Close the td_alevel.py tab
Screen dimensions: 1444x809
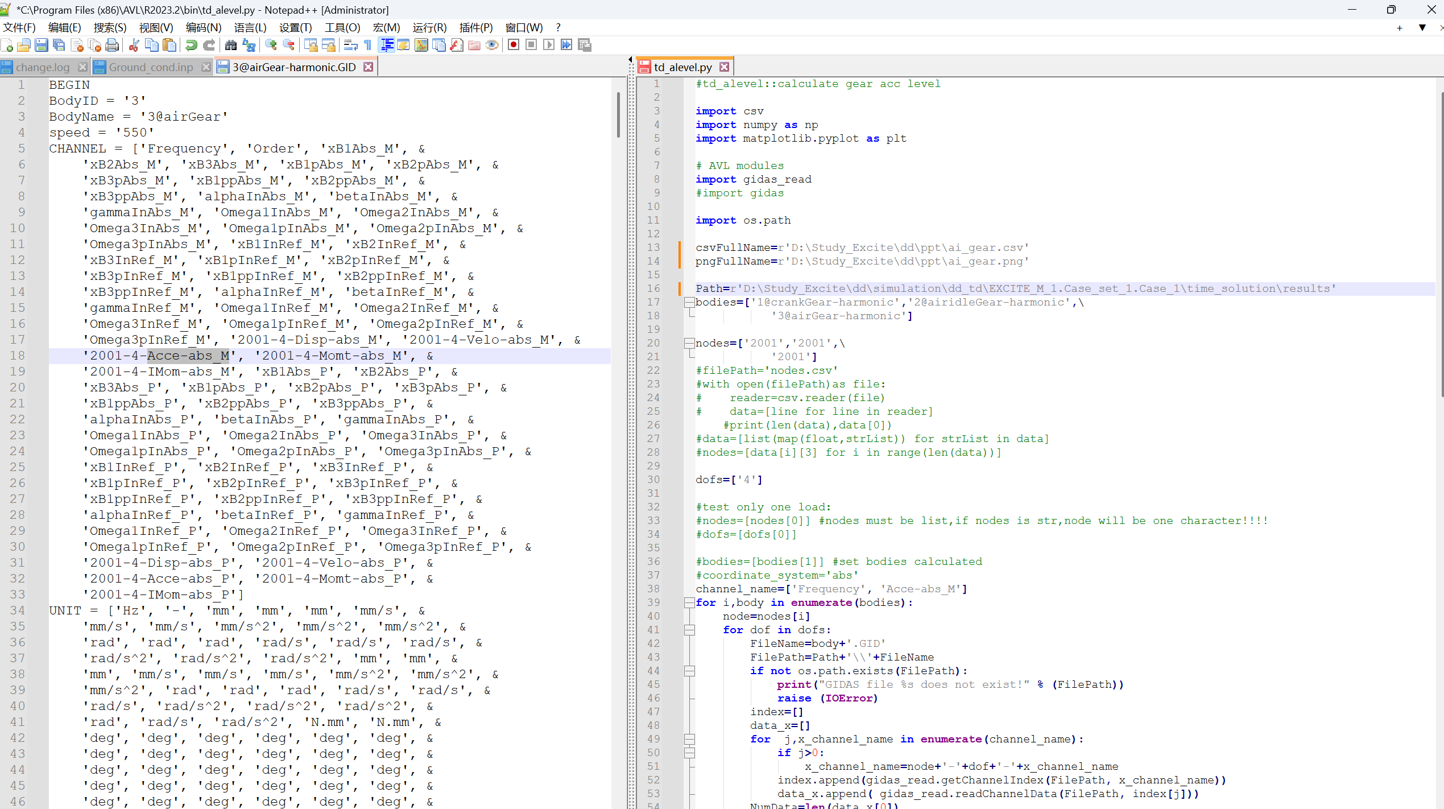(724, 67)
